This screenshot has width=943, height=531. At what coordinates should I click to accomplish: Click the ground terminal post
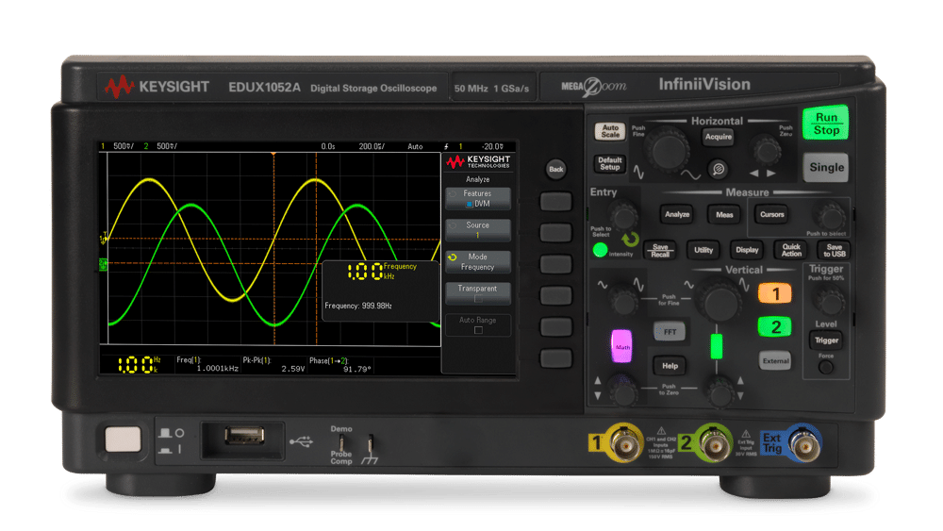371,444
